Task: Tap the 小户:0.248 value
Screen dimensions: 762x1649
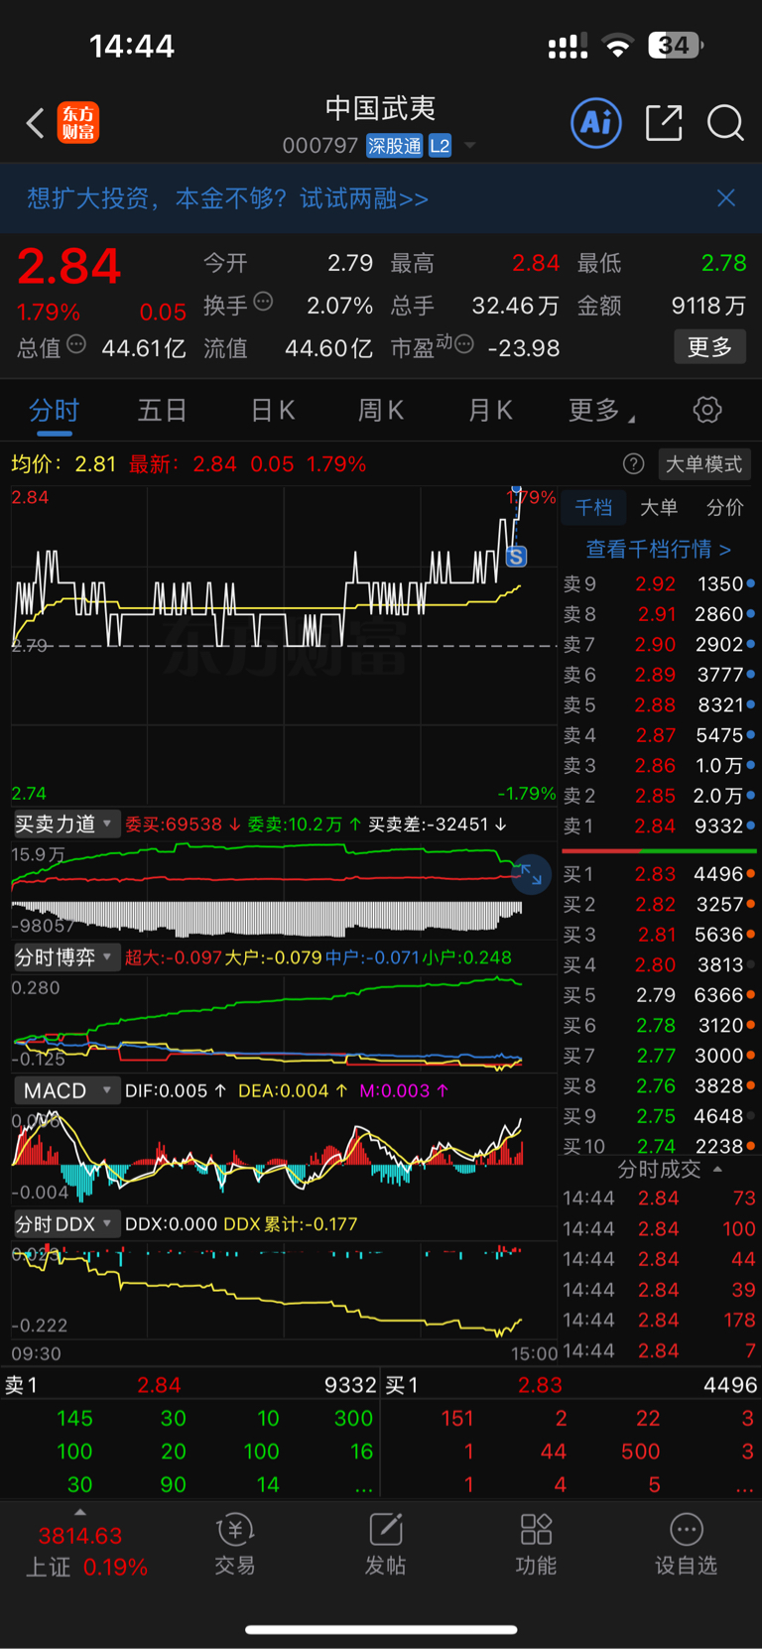Action: click(467, 957)
